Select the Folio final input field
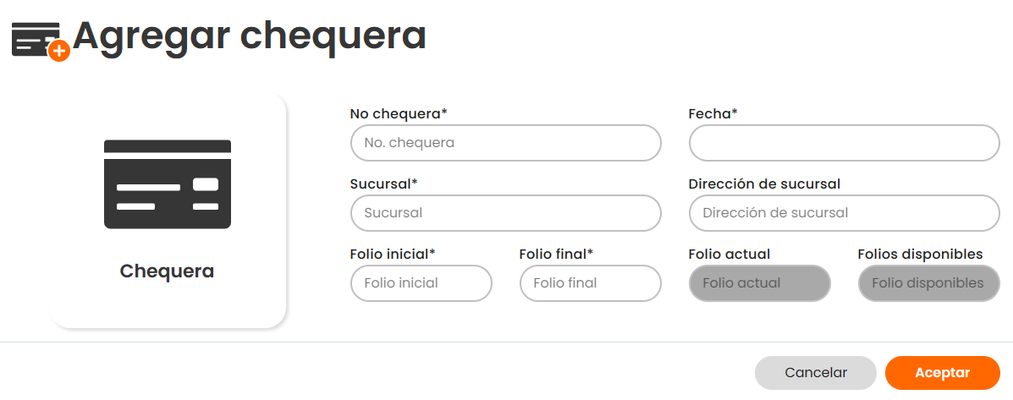The width and height of the screenshot is (1013, 400). point(590,283)
